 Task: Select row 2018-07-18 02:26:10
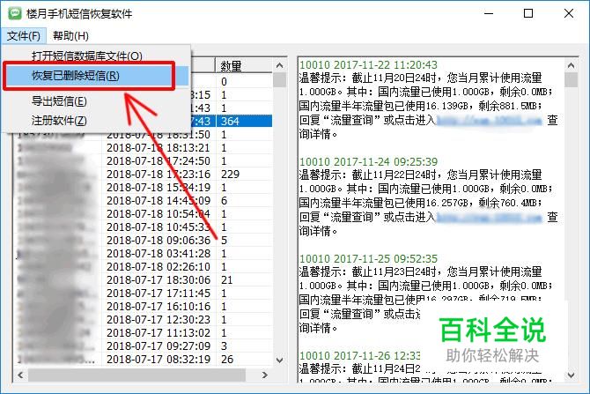click(x=143, y=267)
